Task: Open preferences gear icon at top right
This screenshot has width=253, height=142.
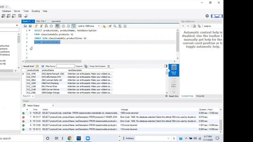Action: tap(207, 16)
